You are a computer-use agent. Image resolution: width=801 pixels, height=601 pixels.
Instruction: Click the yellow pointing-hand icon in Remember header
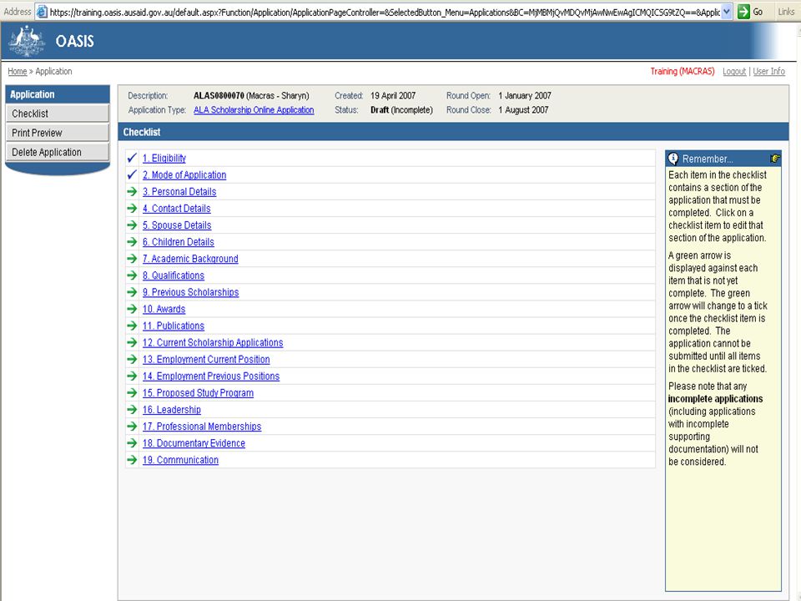tap(775, 159)
